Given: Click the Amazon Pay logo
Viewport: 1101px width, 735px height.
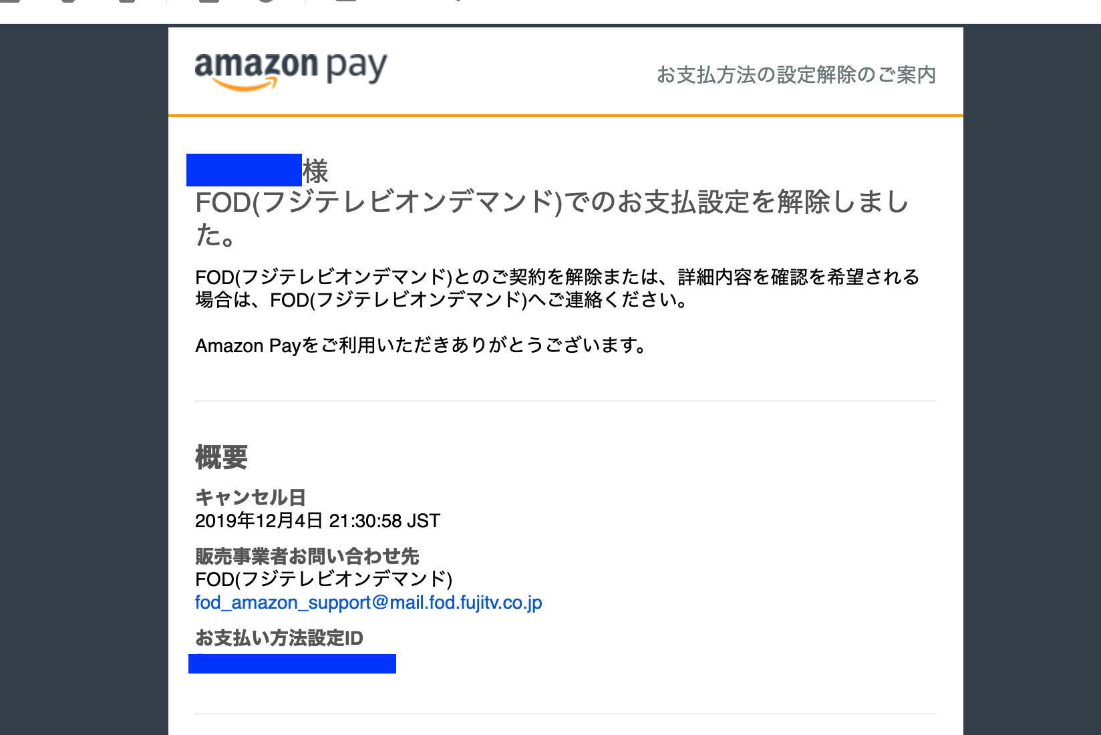Looking at the screenshot, I should coord(291,69).
